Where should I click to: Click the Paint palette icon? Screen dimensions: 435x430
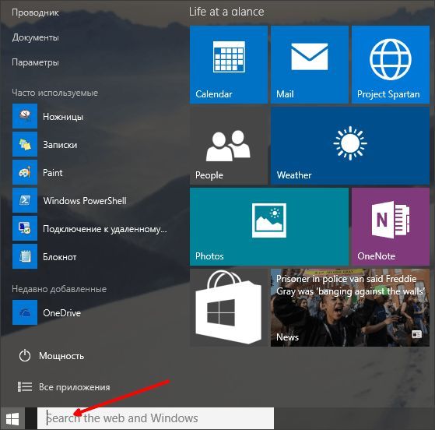[25, 172]
